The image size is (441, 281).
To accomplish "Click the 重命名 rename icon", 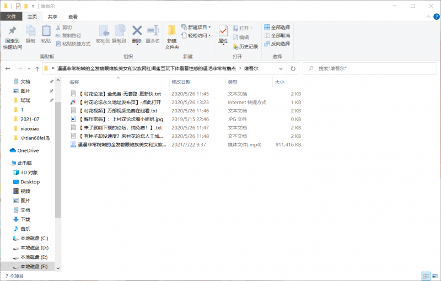I will click(153, 31).
